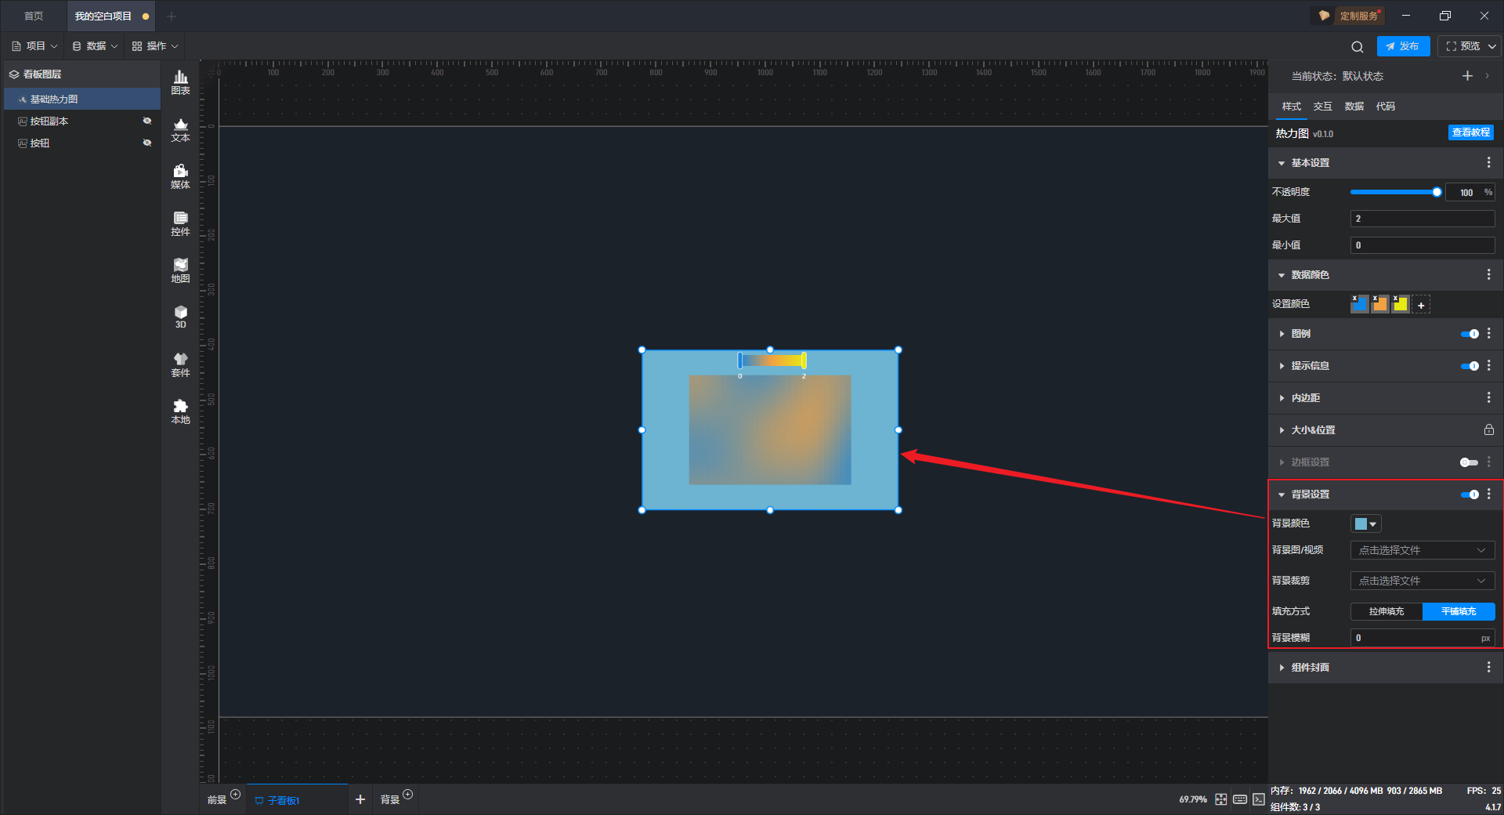1504x815 pixels.
Task: Expand the 组件封面 section
Action: click(x=1282, y=668)
